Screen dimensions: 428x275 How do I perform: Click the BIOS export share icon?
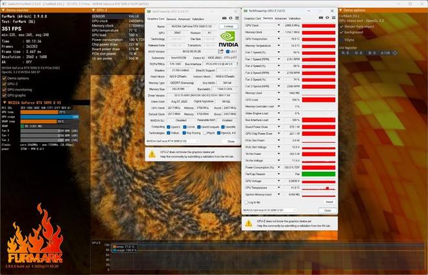pos(220,51)
